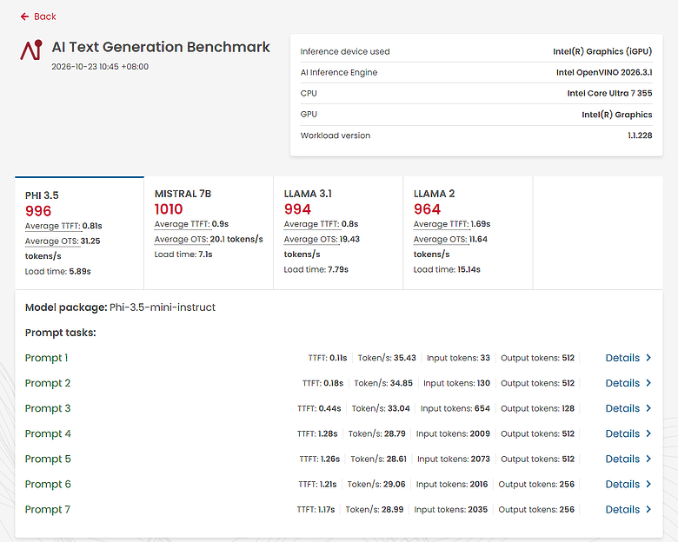Expand Prompt 3 via its chevron
The height and width of the screenshot is (542, 678).
pos(648,408)
